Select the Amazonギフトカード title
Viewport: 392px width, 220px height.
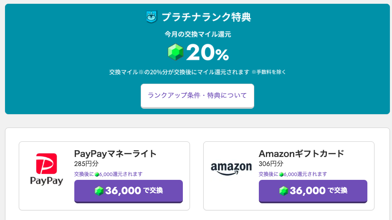(x=301, y=153)
